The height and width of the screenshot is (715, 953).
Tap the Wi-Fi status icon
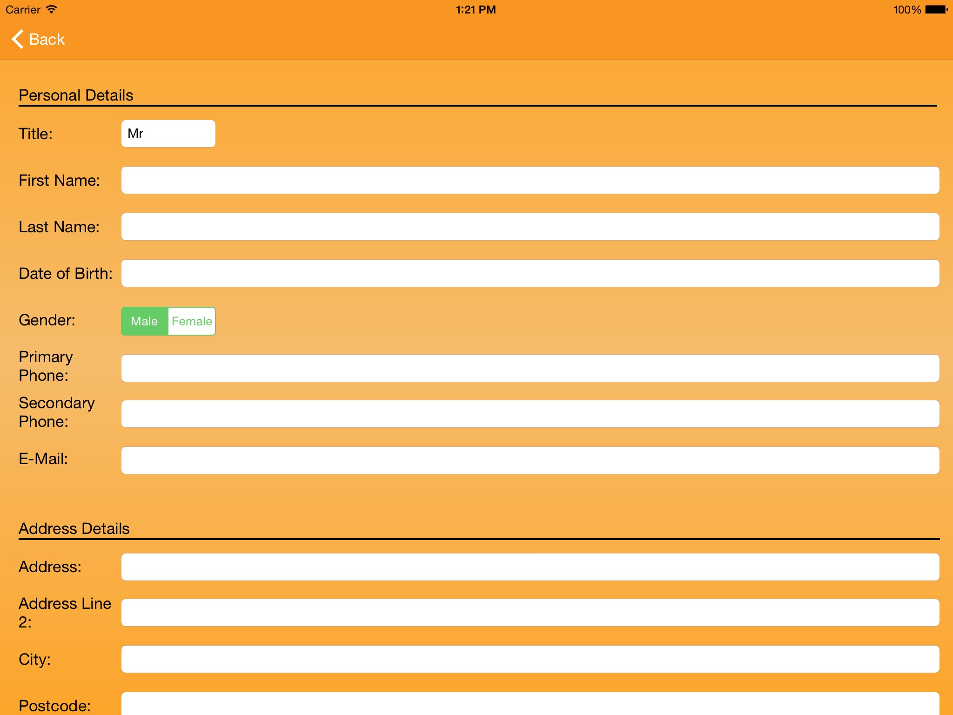tap(51, 9)
